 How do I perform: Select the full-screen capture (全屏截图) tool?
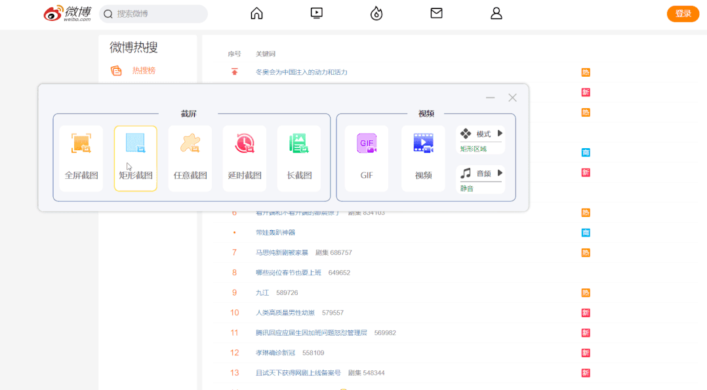coord(81,158)
